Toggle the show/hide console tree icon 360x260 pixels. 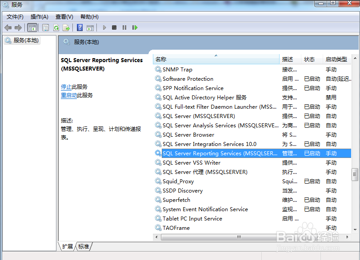(x=32, y=28)
